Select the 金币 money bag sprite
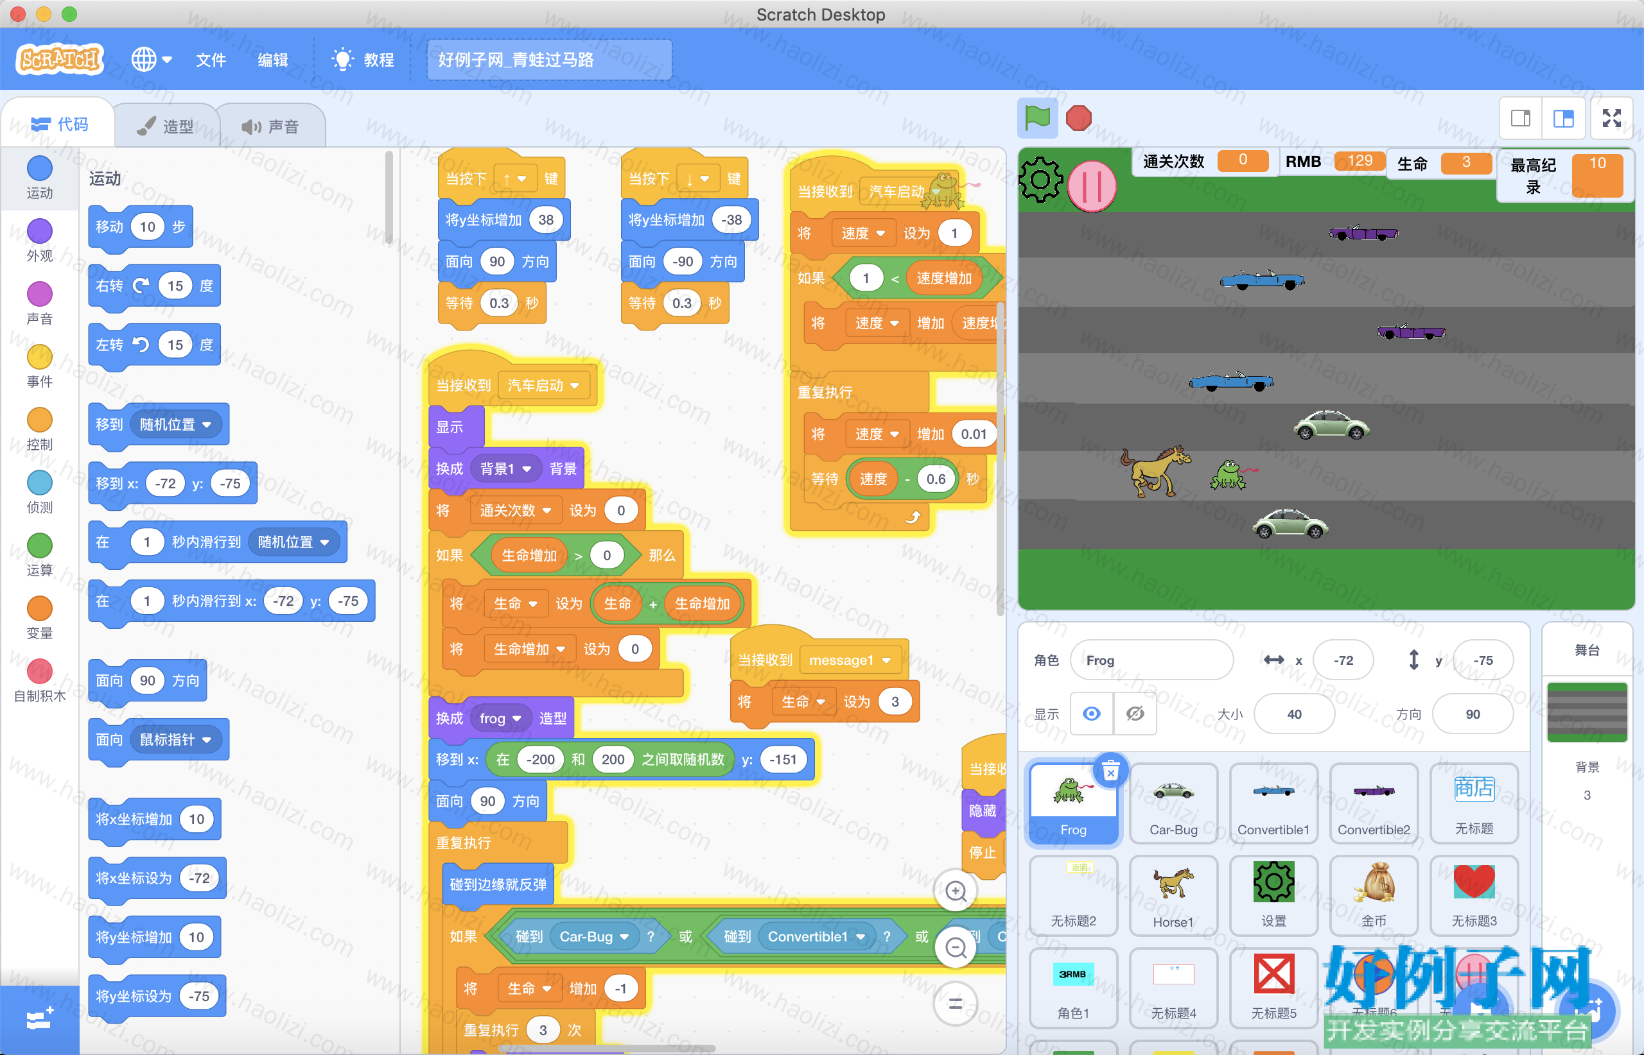 coord(1374,895)
